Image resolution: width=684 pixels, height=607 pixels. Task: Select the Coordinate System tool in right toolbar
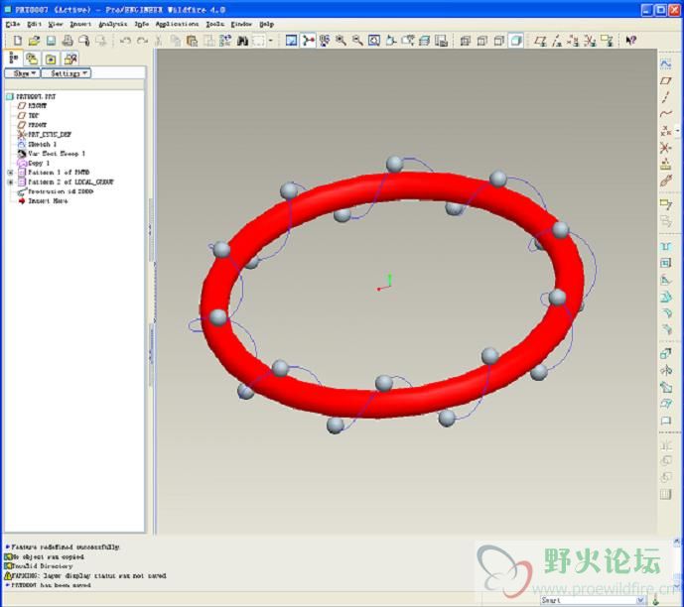point(666,147)
